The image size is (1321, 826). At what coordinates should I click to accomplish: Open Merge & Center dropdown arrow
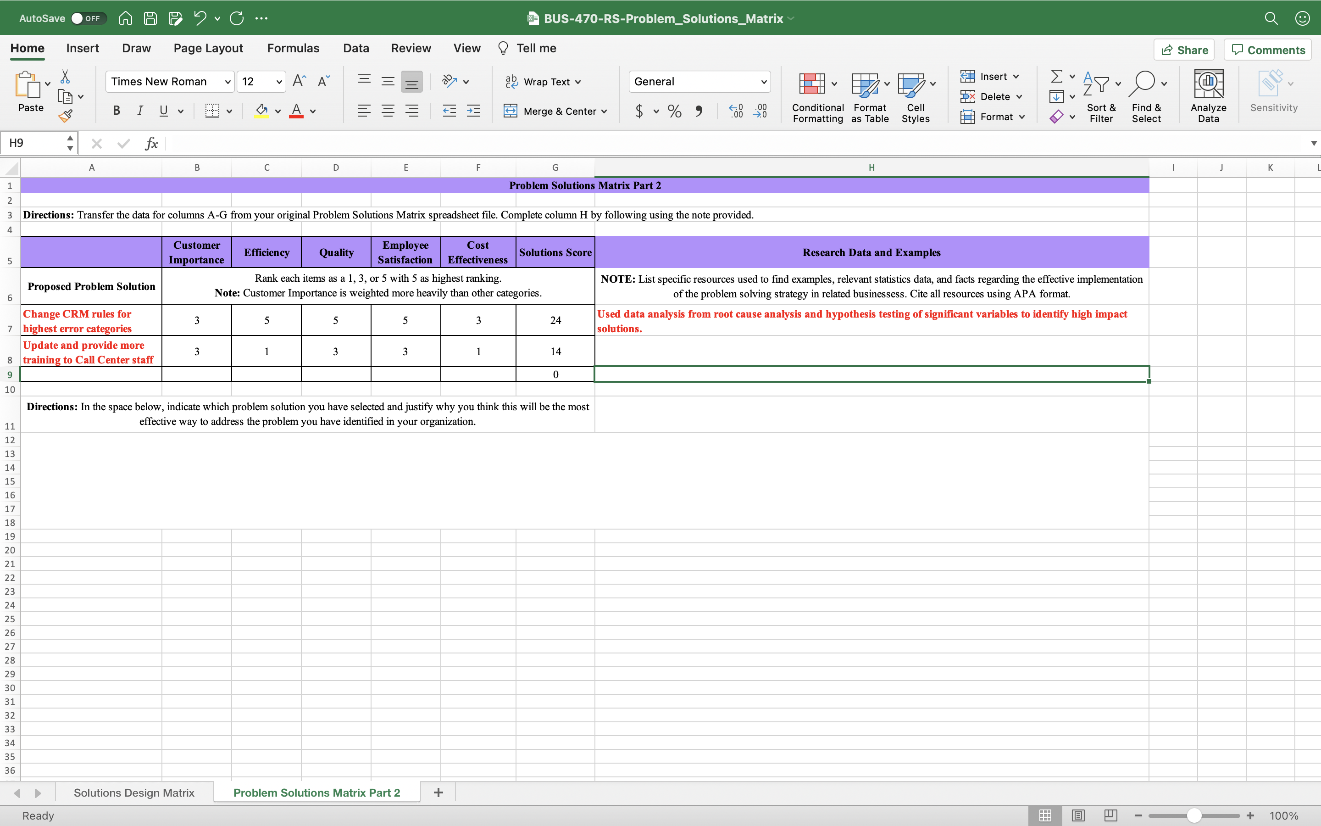pyautogui.click(x=604, y=112)
